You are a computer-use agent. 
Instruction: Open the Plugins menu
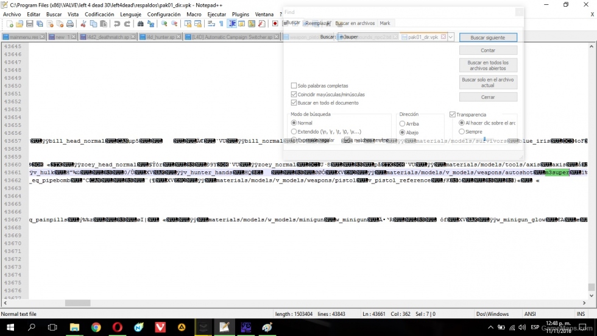tap(240, 14)
